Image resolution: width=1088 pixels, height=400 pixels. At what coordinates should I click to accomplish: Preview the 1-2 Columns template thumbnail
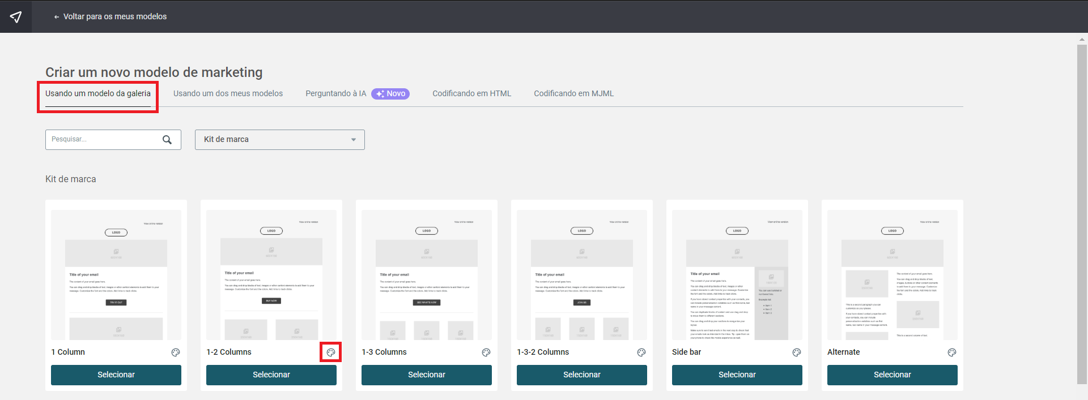271,275
